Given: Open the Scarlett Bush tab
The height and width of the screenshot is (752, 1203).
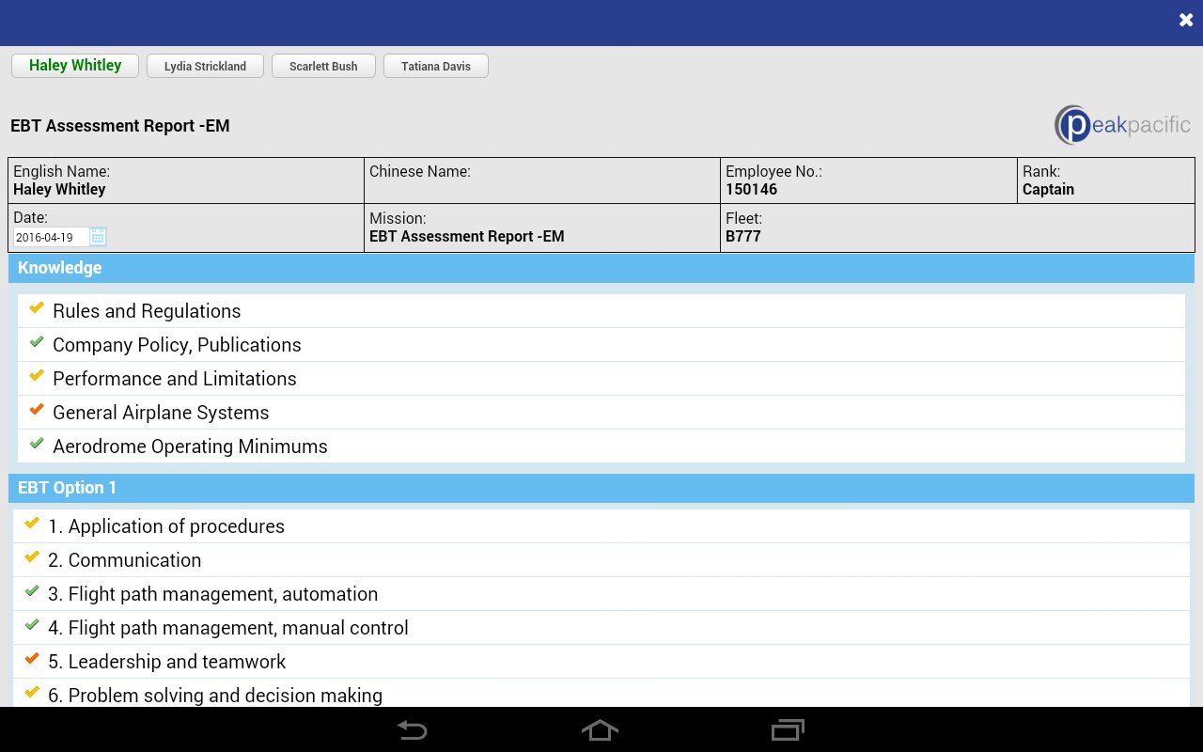Looking at the screenshot, I should (x=323, y=66).
